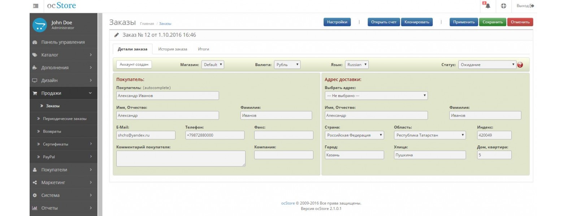Click the Каталог tag icon
The height and width of the screenshot is (216, 567).
click(35, 55)
